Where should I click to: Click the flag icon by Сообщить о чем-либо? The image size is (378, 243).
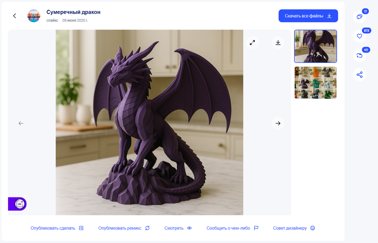tap(256, 228)
